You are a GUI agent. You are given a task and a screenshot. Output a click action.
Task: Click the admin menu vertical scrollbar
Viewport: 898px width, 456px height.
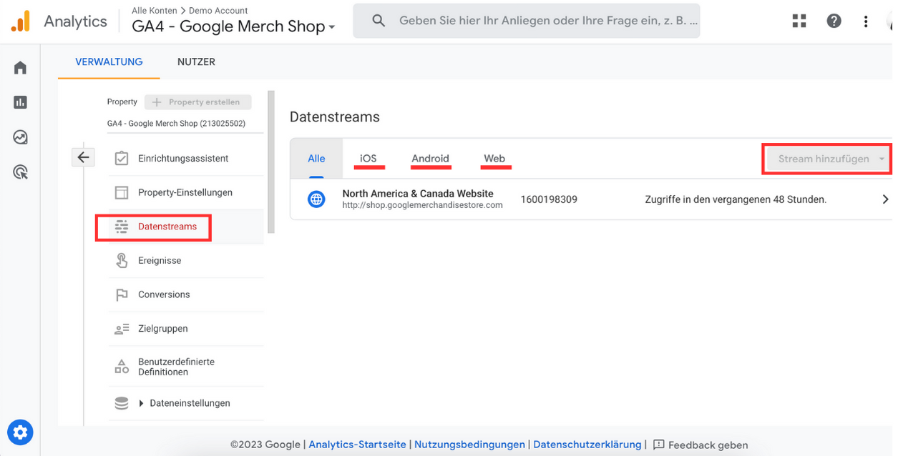pyautogui.click(x=271, y=162)
